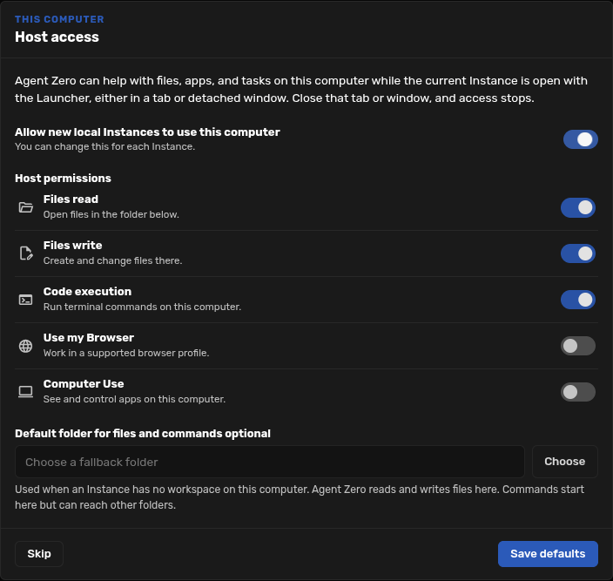Click the Files read label
The width and height of the screenshot is (613, 581).
[x=71, y=199]
